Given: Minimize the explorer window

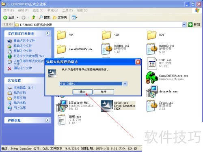Looking at the screenshot, I should pos(187,4).
